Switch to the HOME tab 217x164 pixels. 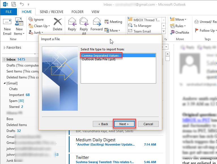[27, 12]
